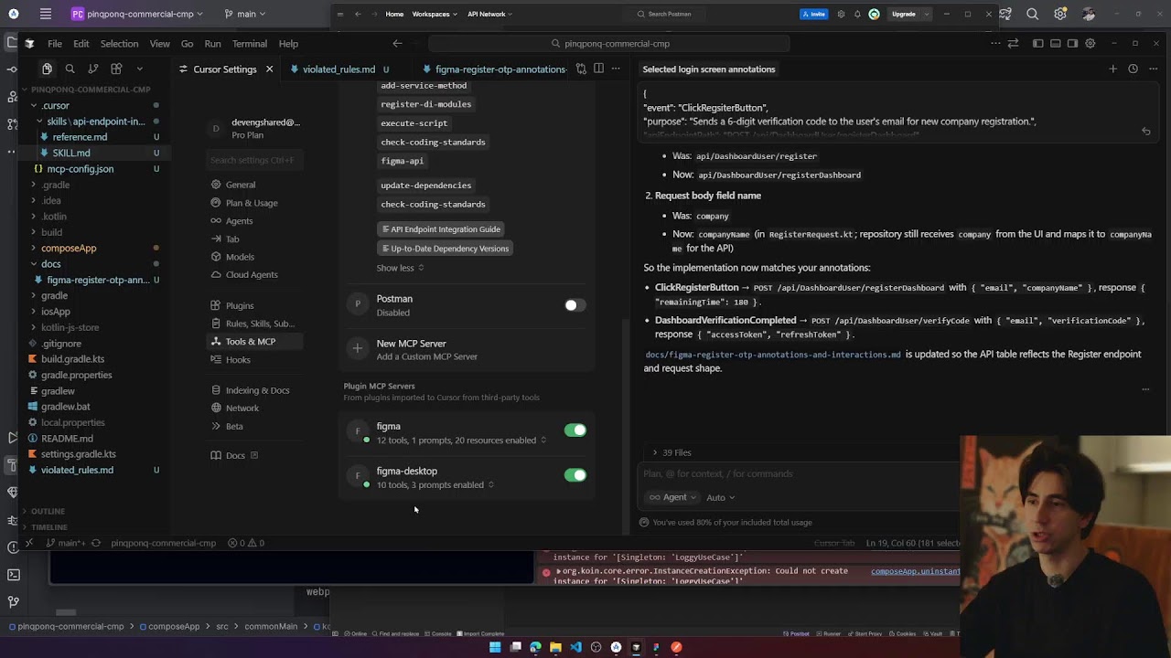Click Windows Start button on taskbar
1171x658 pixels.
click(x=495, y=647)
